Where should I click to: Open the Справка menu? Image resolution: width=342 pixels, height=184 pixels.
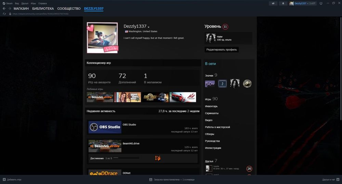point(42,3)
